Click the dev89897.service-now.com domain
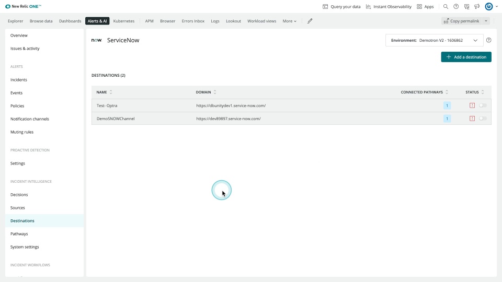Screen dimensions: 502x282 click(x=229, y=119)
